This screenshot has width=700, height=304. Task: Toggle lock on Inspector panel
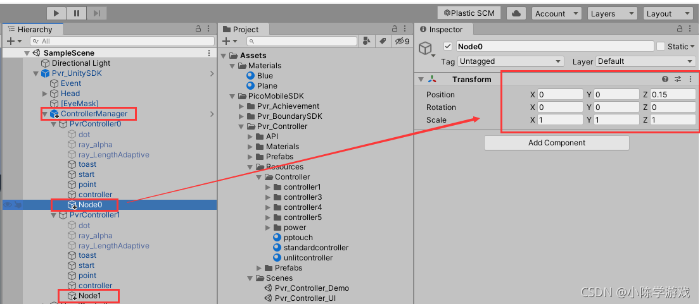[680, 29]
